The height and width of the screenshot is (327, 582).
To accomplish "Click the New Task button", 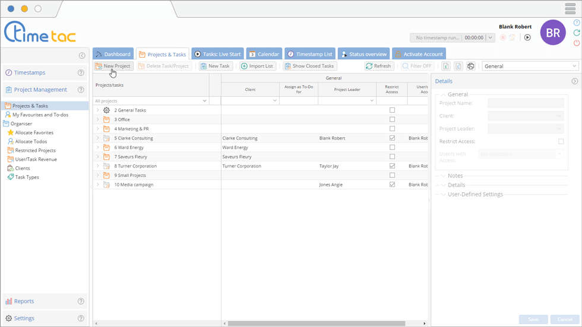I will pyautogui.click(x=215, y=66).
